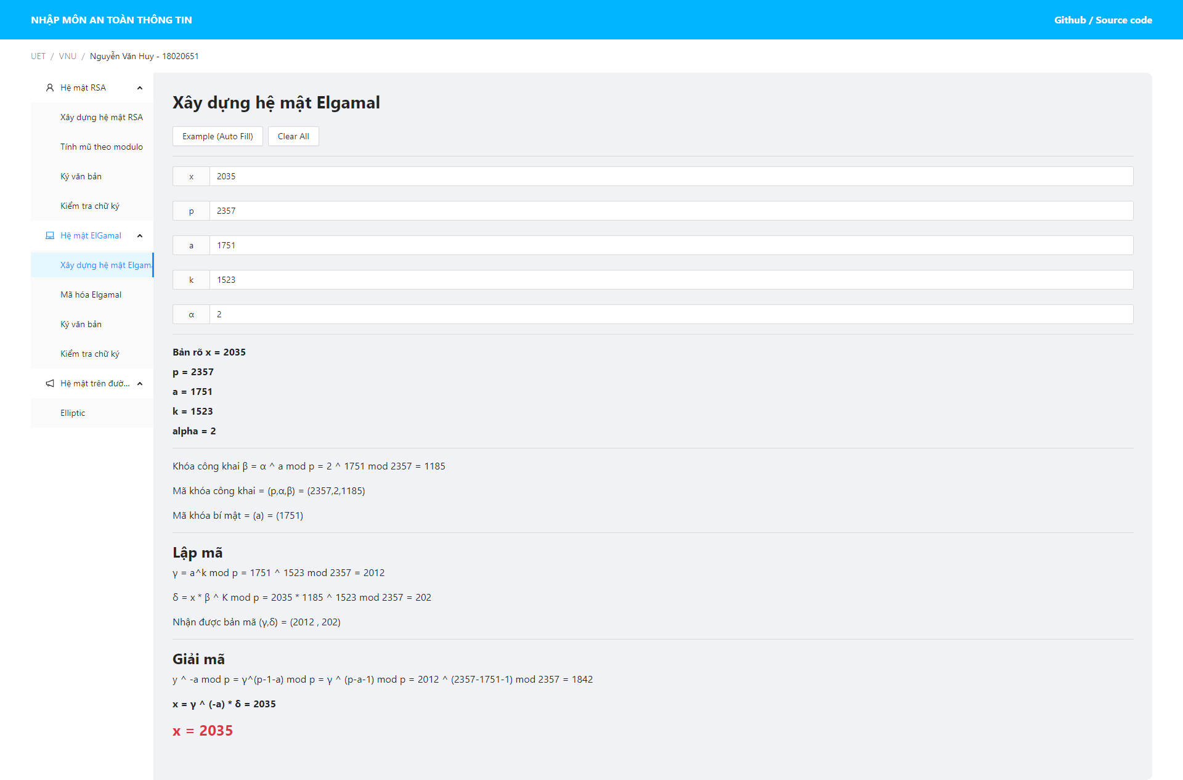
Task: Collapse the Hệ mật ElGamal submenu arrow
Action: pyautogui.click(x=140, y=236)
